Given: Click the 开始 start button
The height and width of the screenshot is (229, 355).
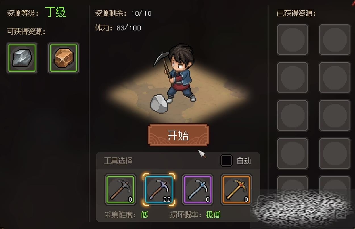Looking at the screenshot, I should coord(178,135).
